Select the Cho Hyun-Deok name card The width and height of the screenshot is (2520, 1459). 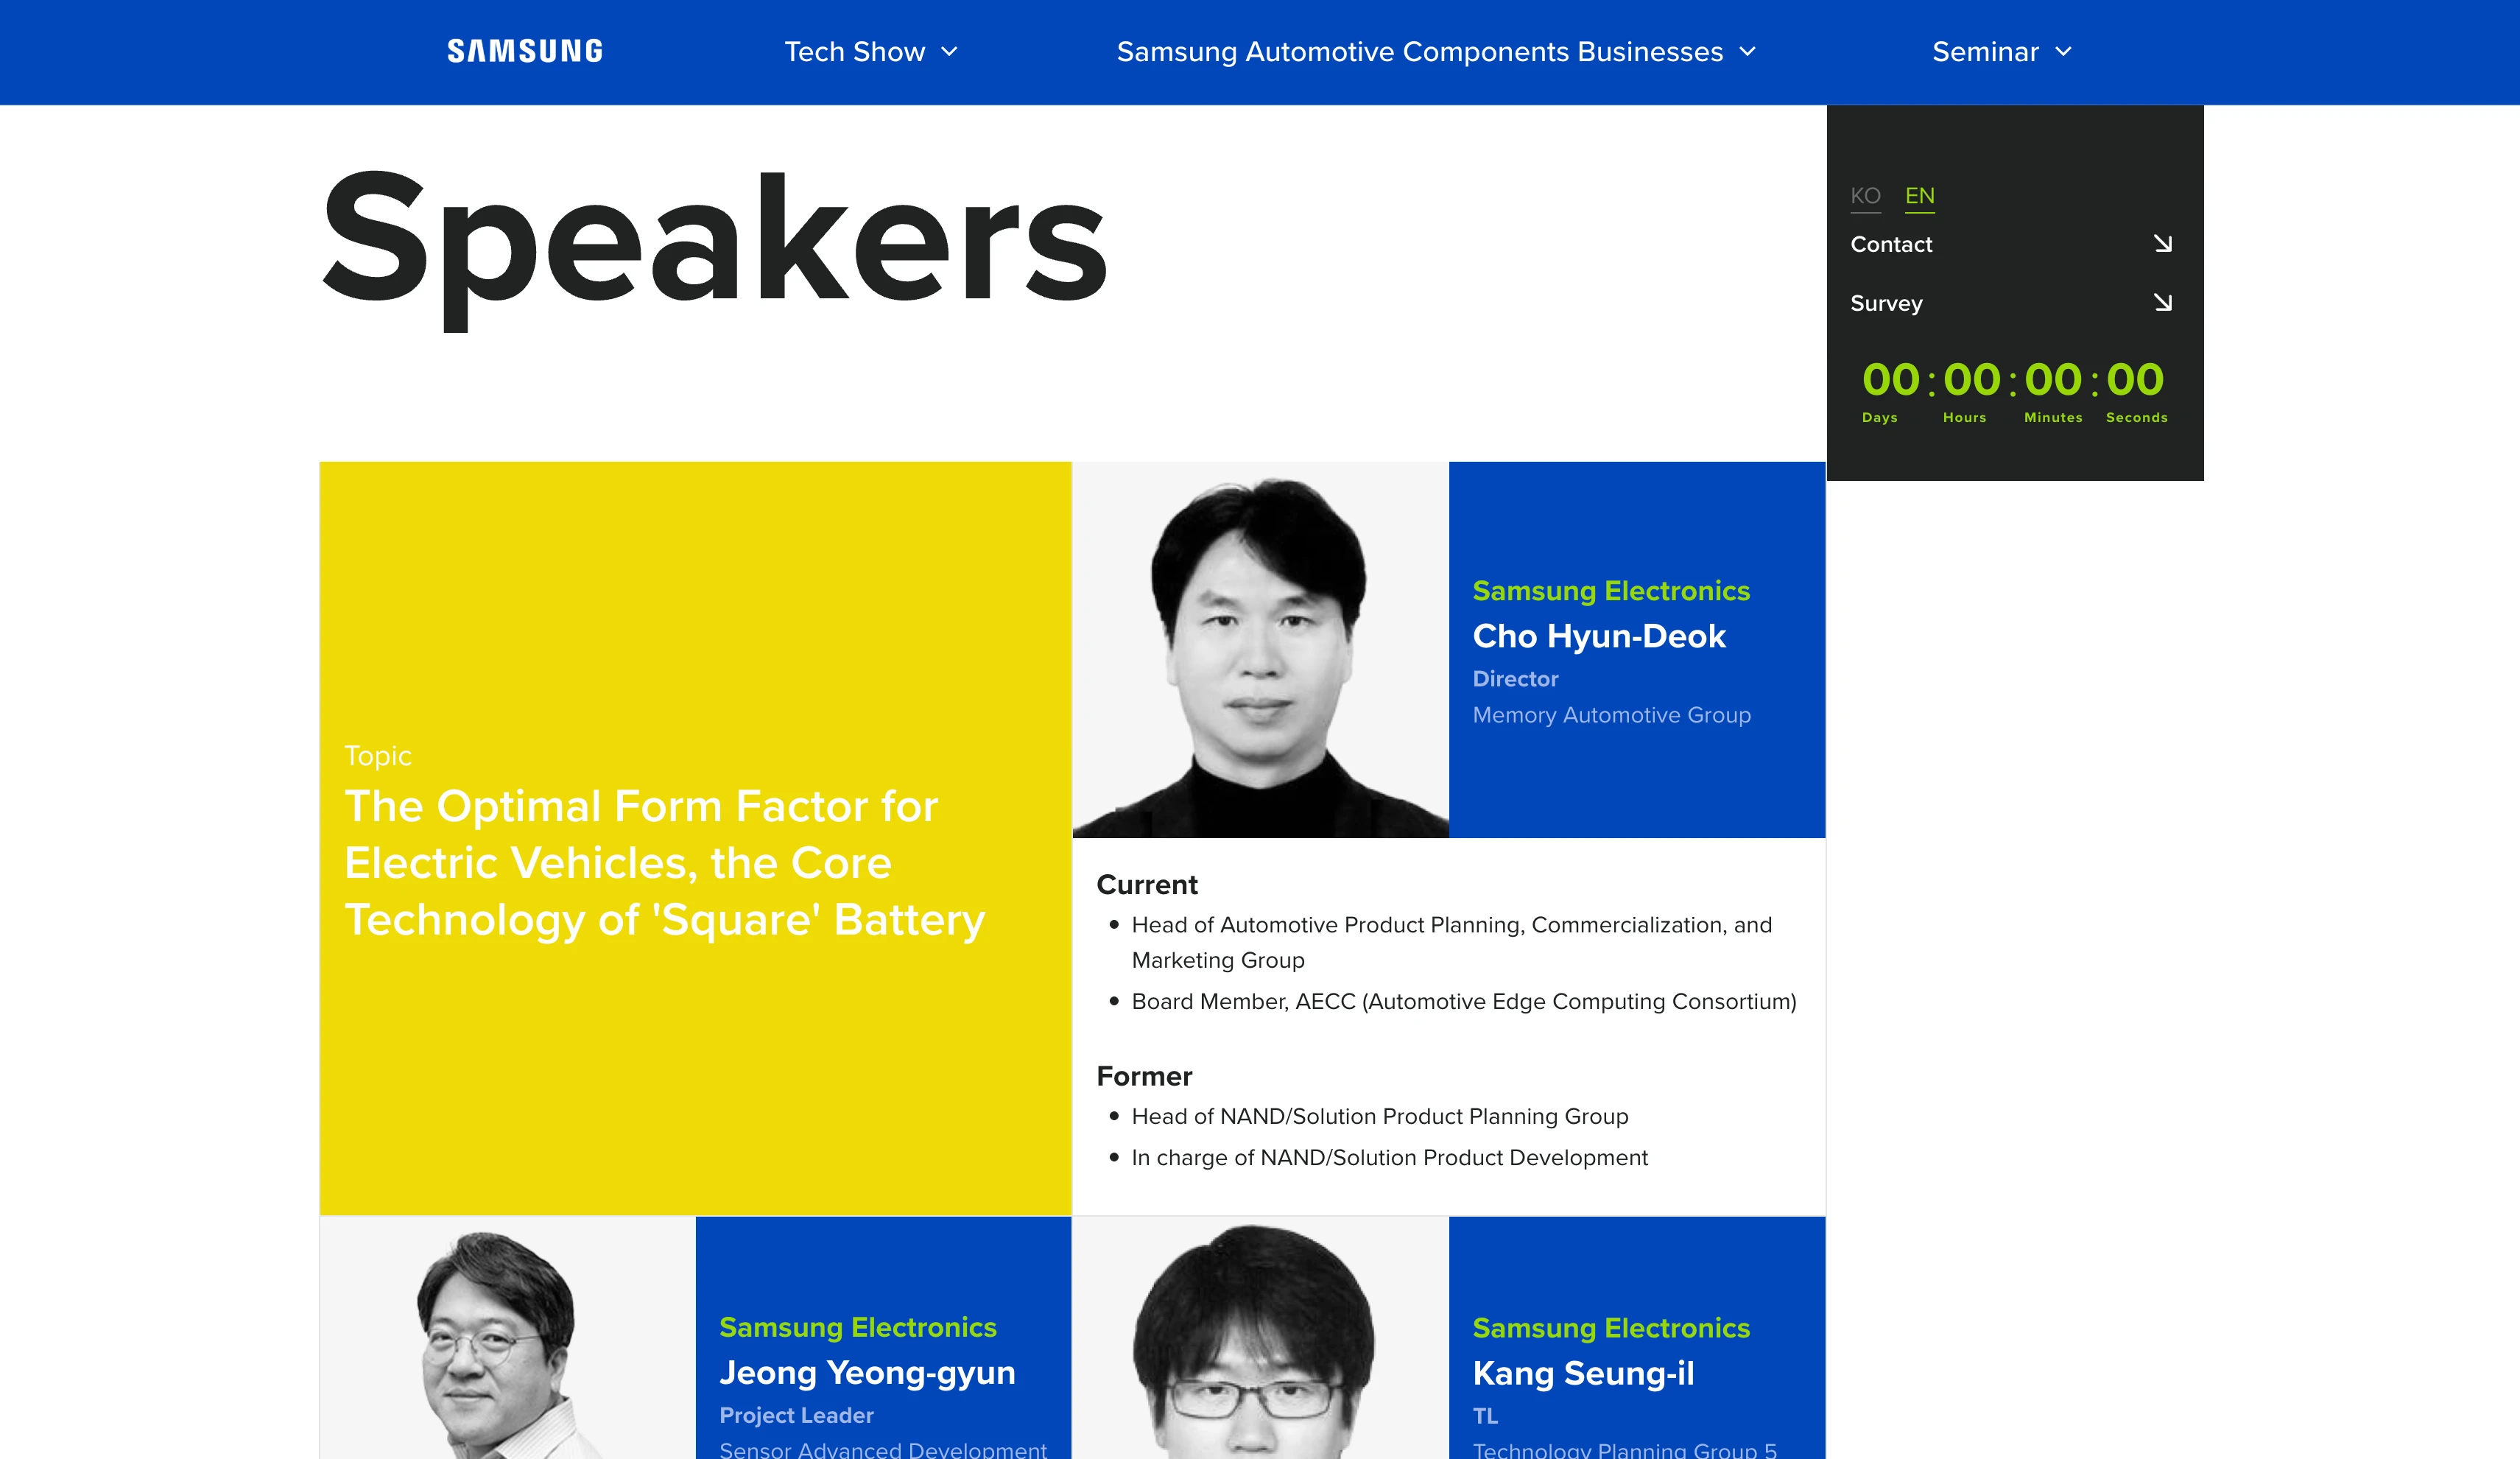click(1637, 650)
